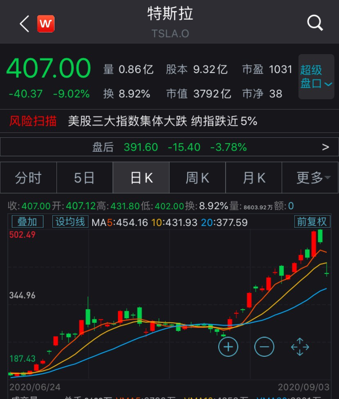Tap the 特斯拉 stock title
Viewport: 339px width, 399px height.
point(170,14)
